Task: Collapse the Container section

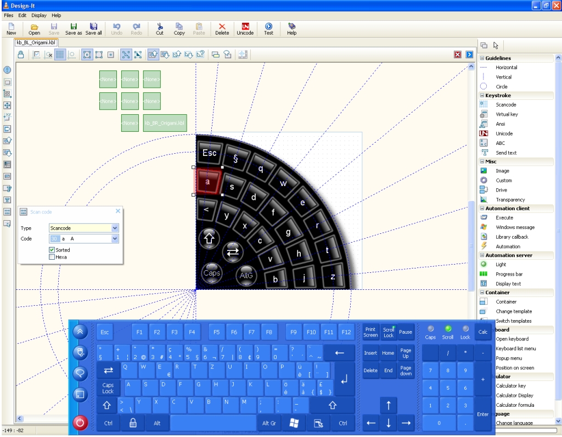Action: point(482,293)
